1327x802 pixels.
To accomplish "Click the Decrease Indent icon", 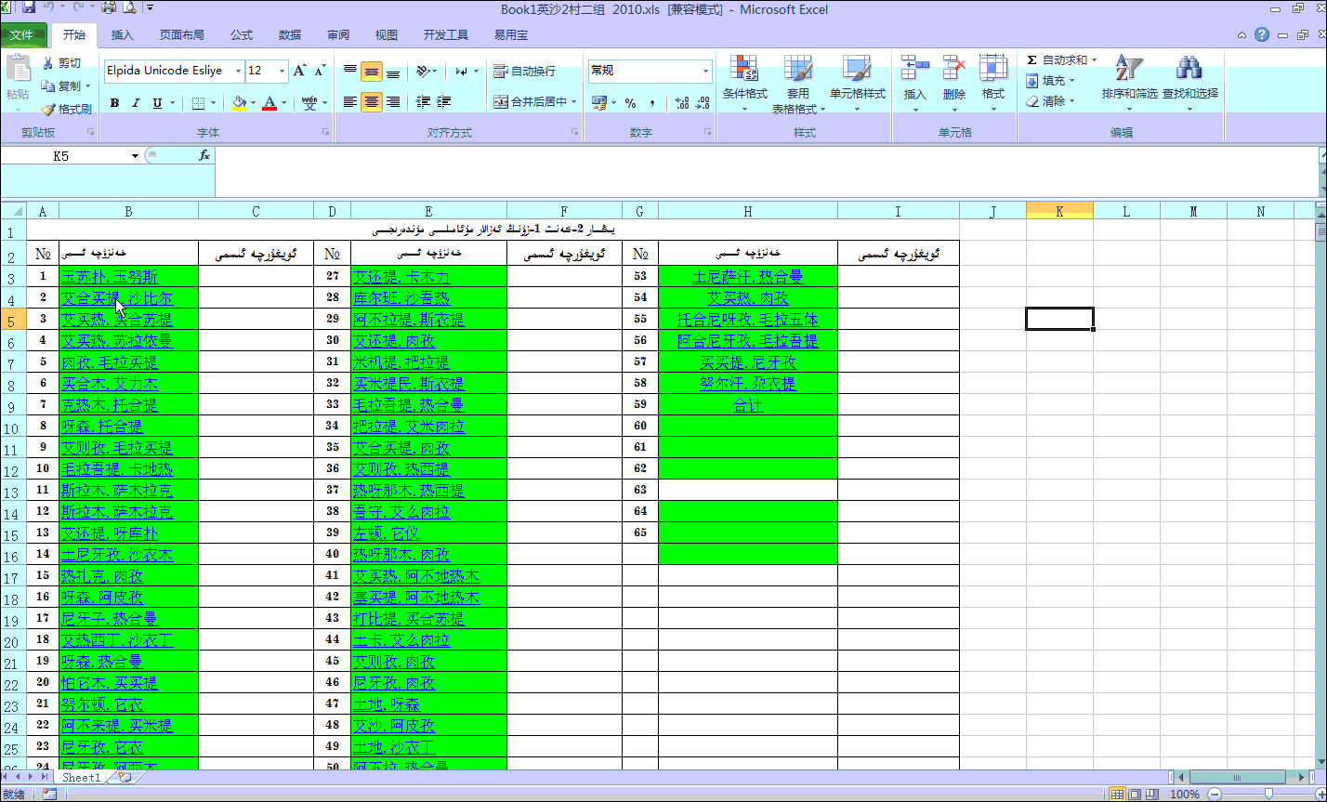I will [424, 102].
